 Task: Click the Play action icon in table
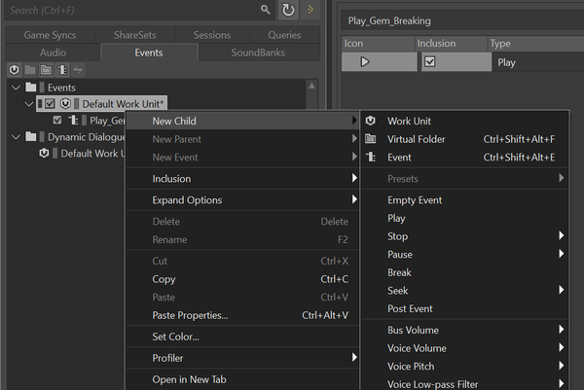point(365,61)
